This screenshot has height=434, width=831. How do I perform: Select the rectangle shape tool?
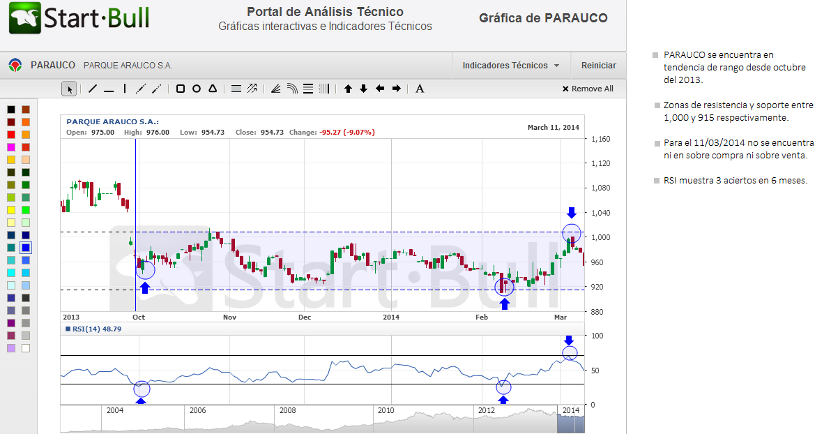(180, 89)
